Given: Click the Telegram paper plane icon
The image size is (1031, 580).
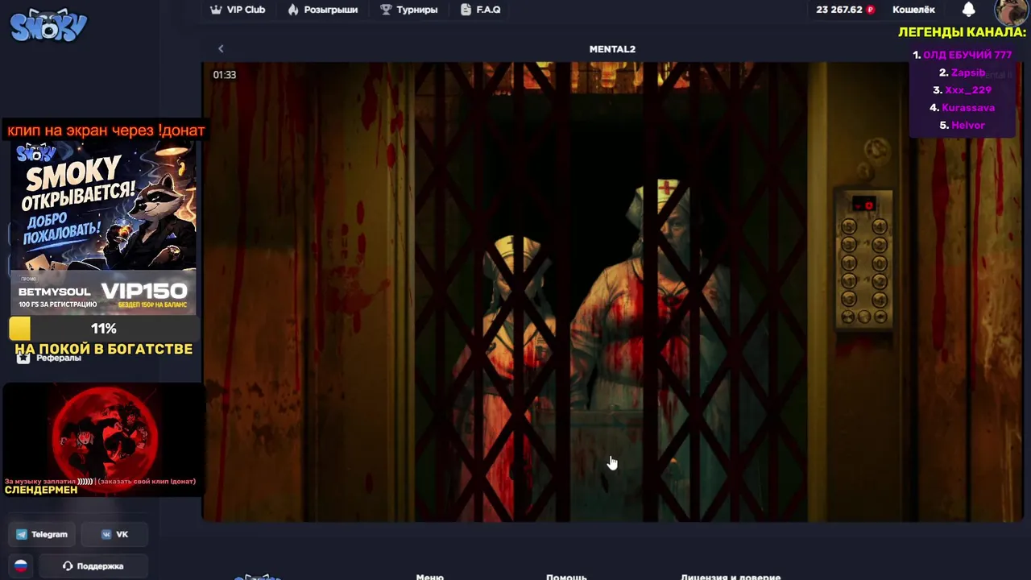Looking at the screenshot, I should [x=22, y=534].
